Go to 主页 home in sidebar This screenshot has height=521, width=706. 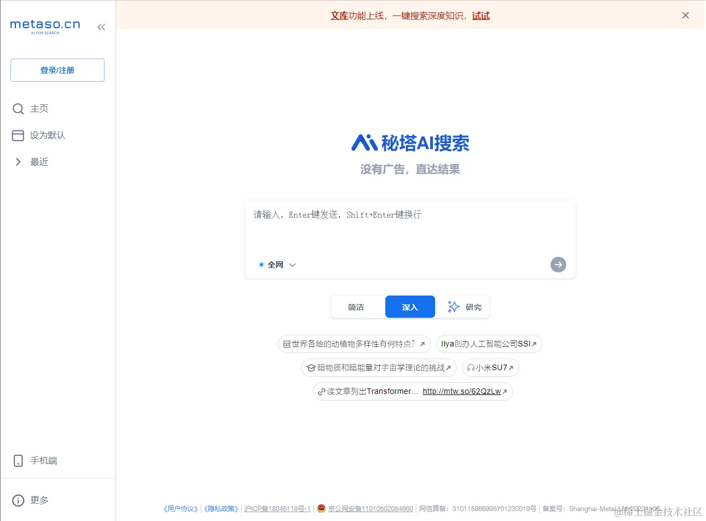point(39,109)
